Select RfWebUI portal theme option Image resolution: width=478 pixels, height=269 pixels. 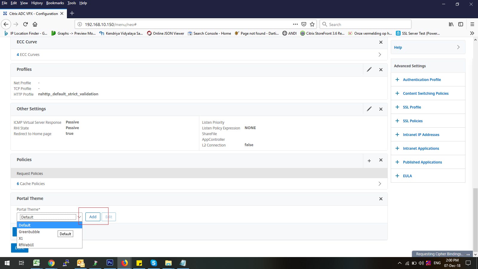tap(50, 245)
